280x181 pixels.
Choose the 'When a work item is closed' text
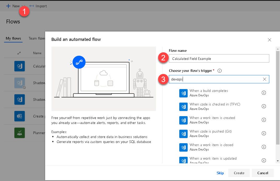coord(211,145)
